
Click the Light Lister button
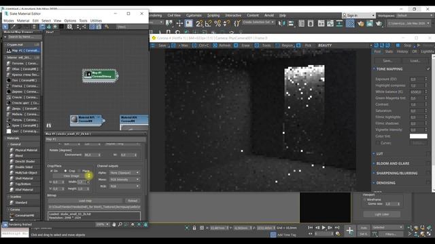pyautogui.click(x=382, y=214)
